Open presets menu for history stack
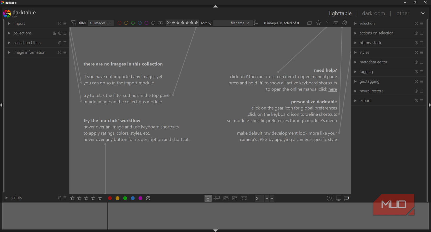Viewport: 431px width, 232px height. 422,43
